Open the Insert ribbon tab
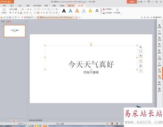 click(x=12, y=6)
